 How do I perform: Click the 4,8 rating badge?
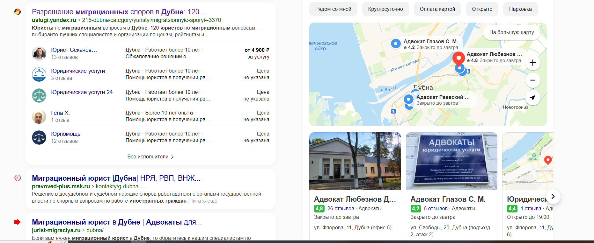[319, 209]
